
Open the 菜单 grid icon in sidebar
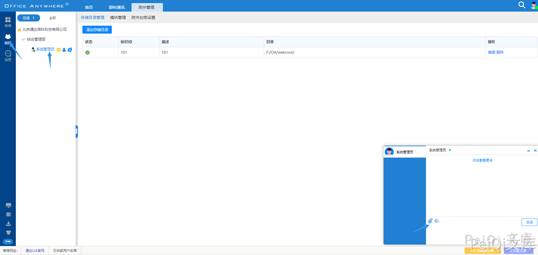[8, 19]
